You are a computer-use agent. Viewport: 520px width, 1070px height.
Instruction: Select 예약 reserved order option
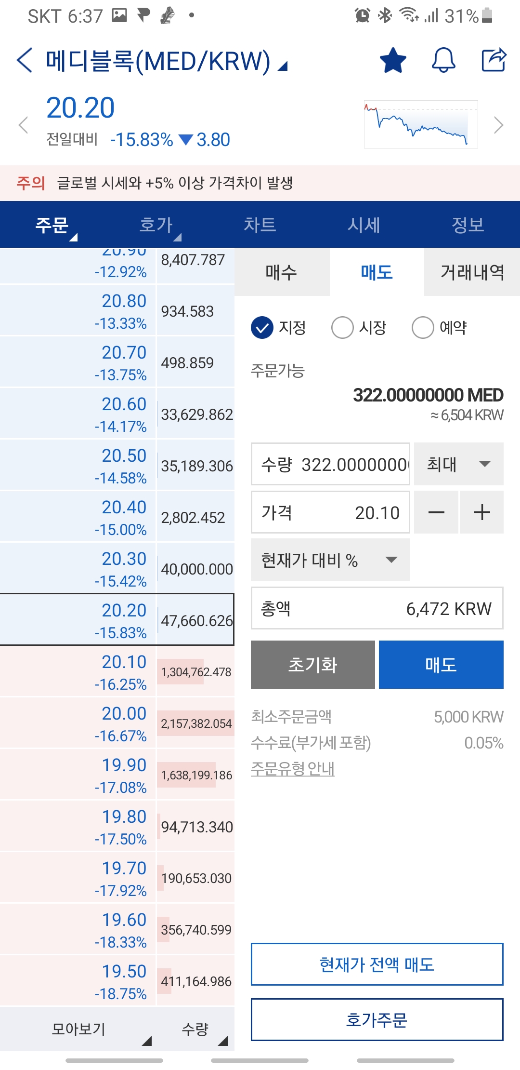pos(440,328)
